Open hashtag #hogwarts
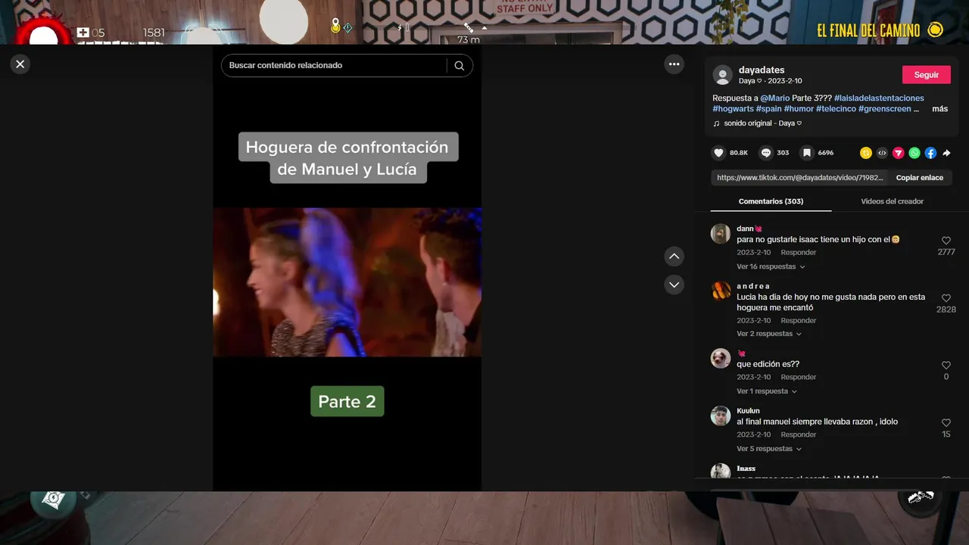Screen dimensions: 969x545 (x=733, y=109)
